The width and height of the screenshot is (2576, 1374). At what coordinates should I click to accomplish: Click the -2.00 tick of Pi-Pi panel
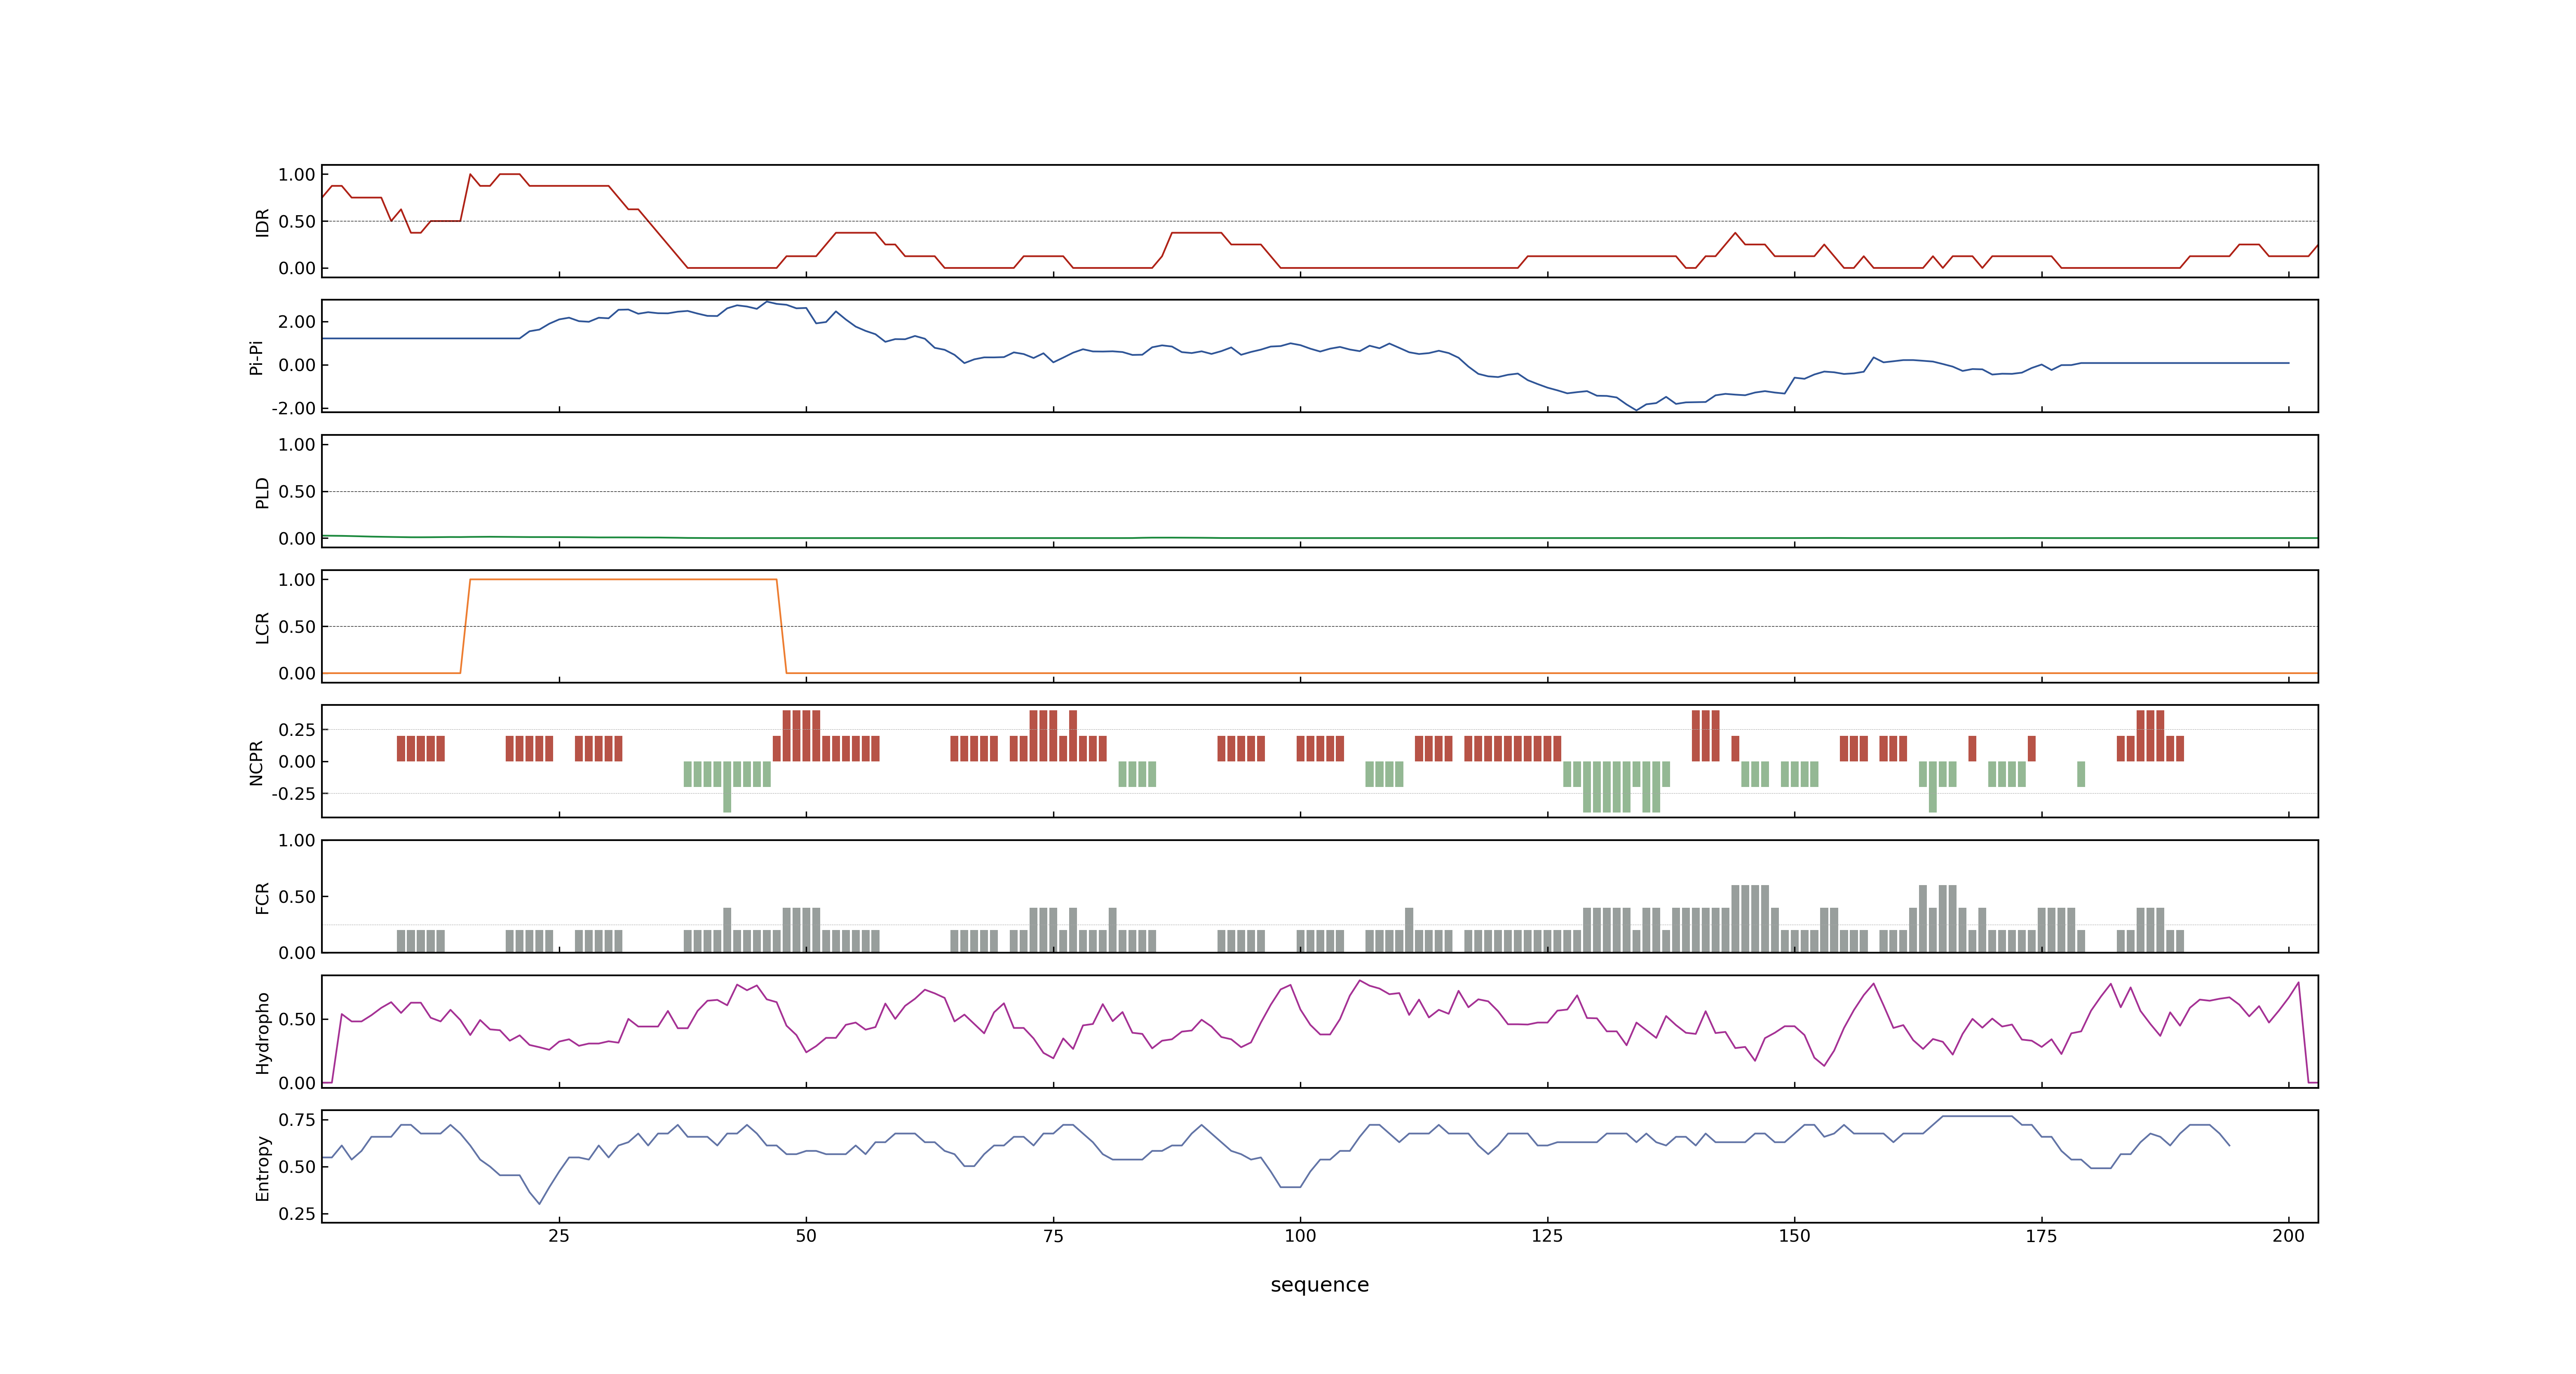[x=293, y=409]
